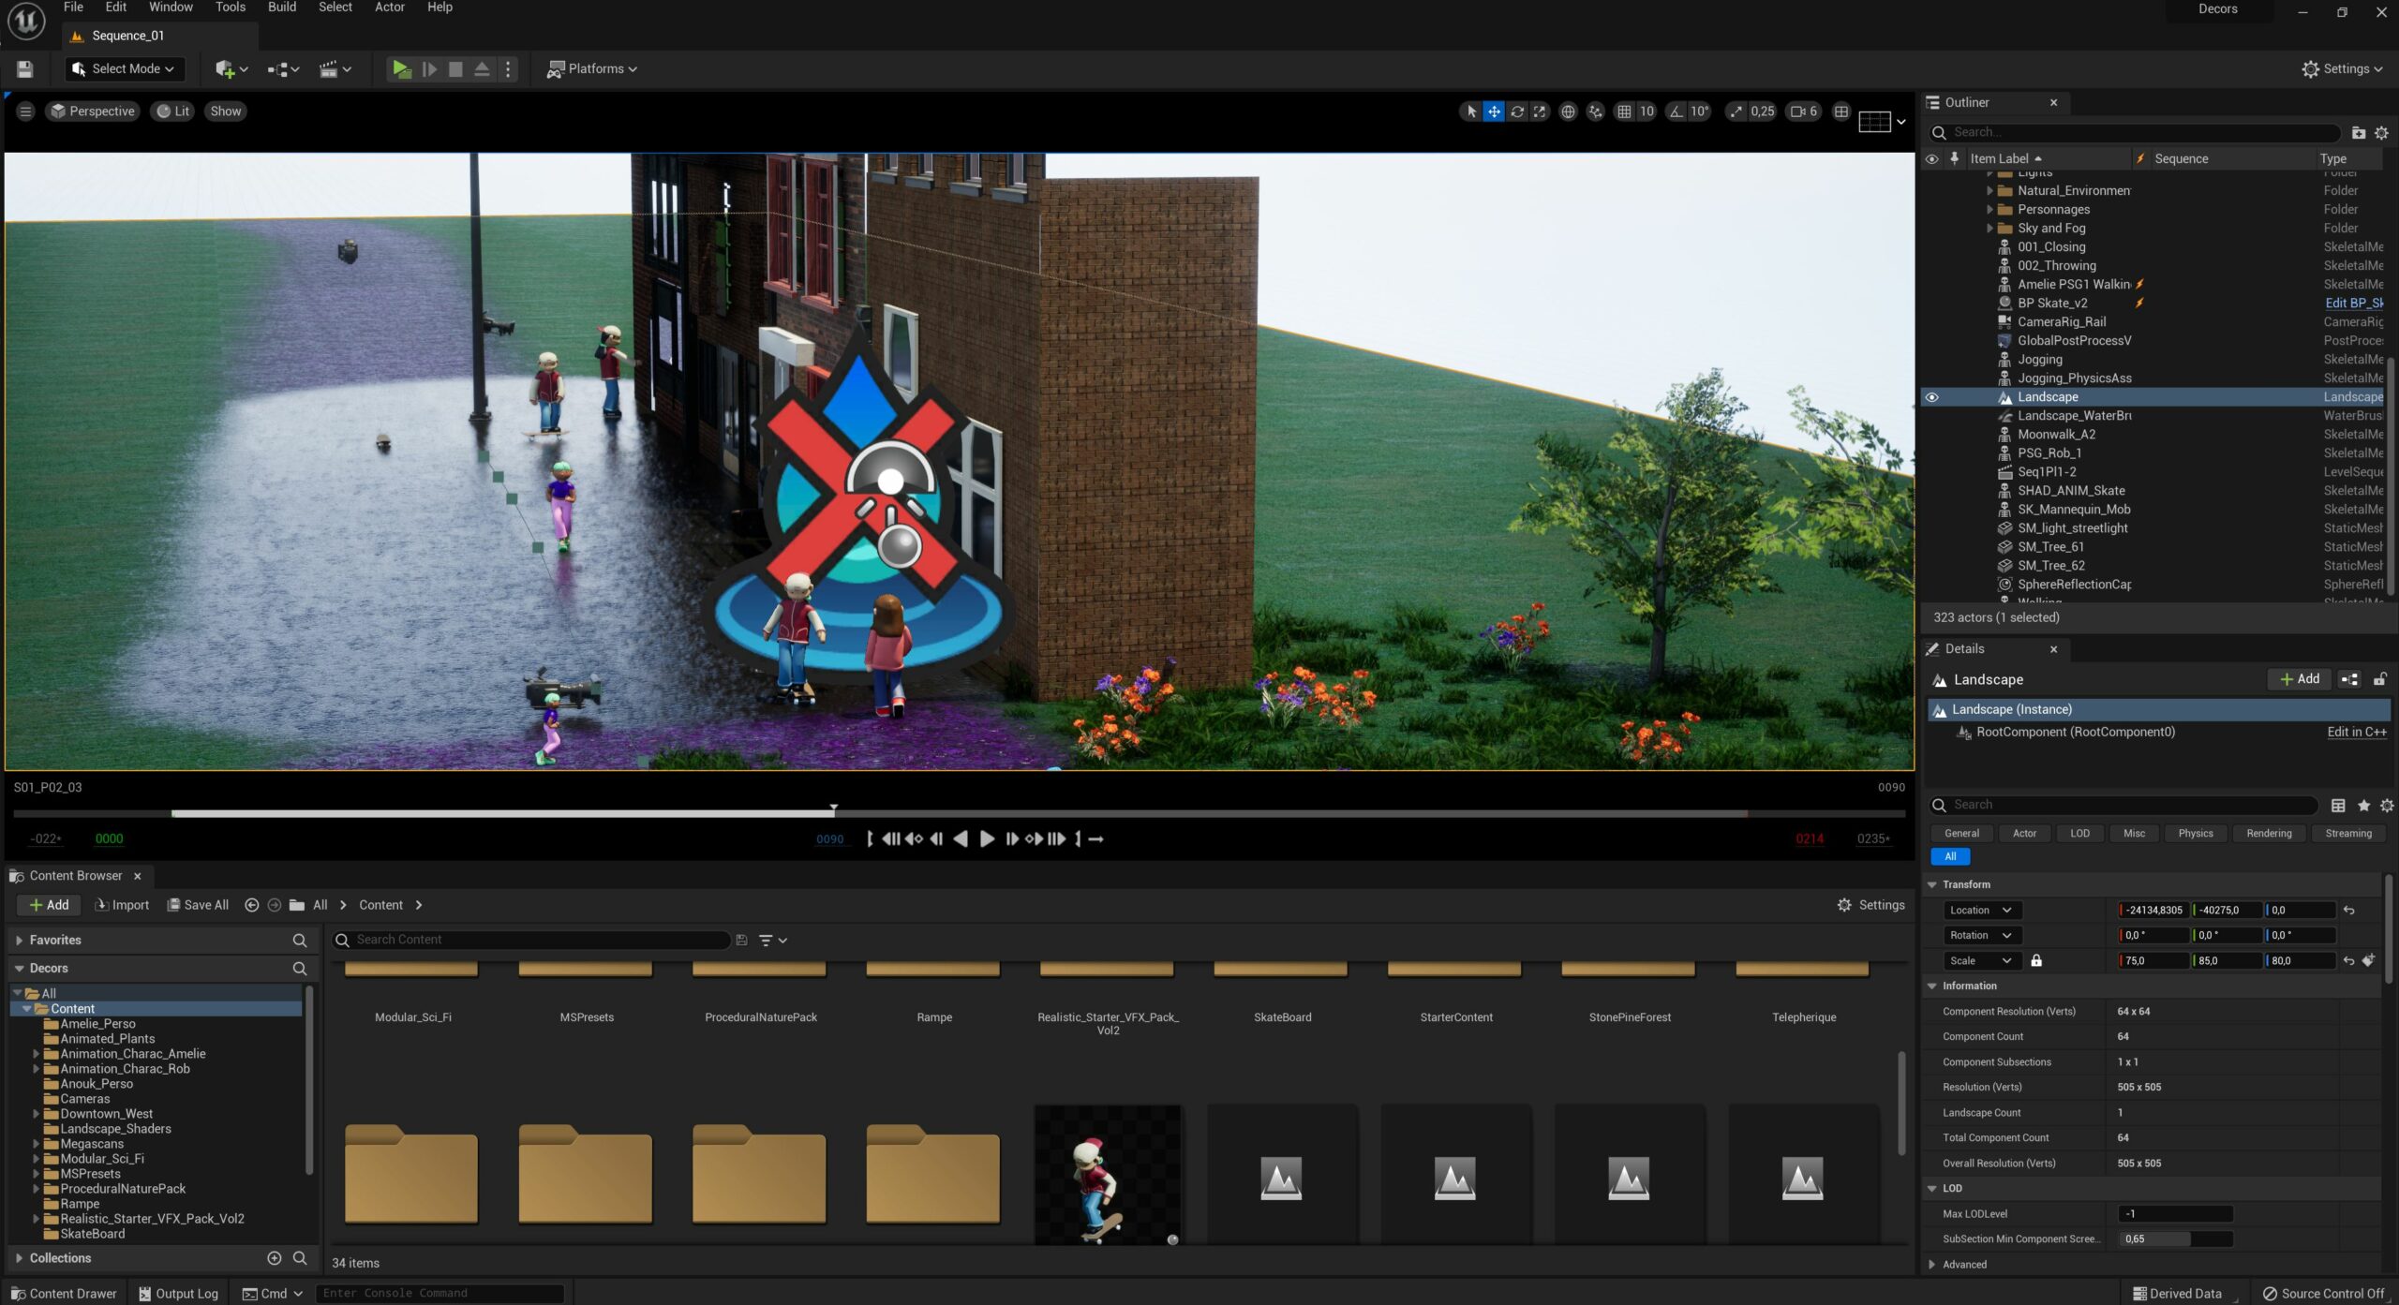The image size is (2399, 1305).
Task: Click the viewport layout grid icon
Action: tap(1841, 111)
